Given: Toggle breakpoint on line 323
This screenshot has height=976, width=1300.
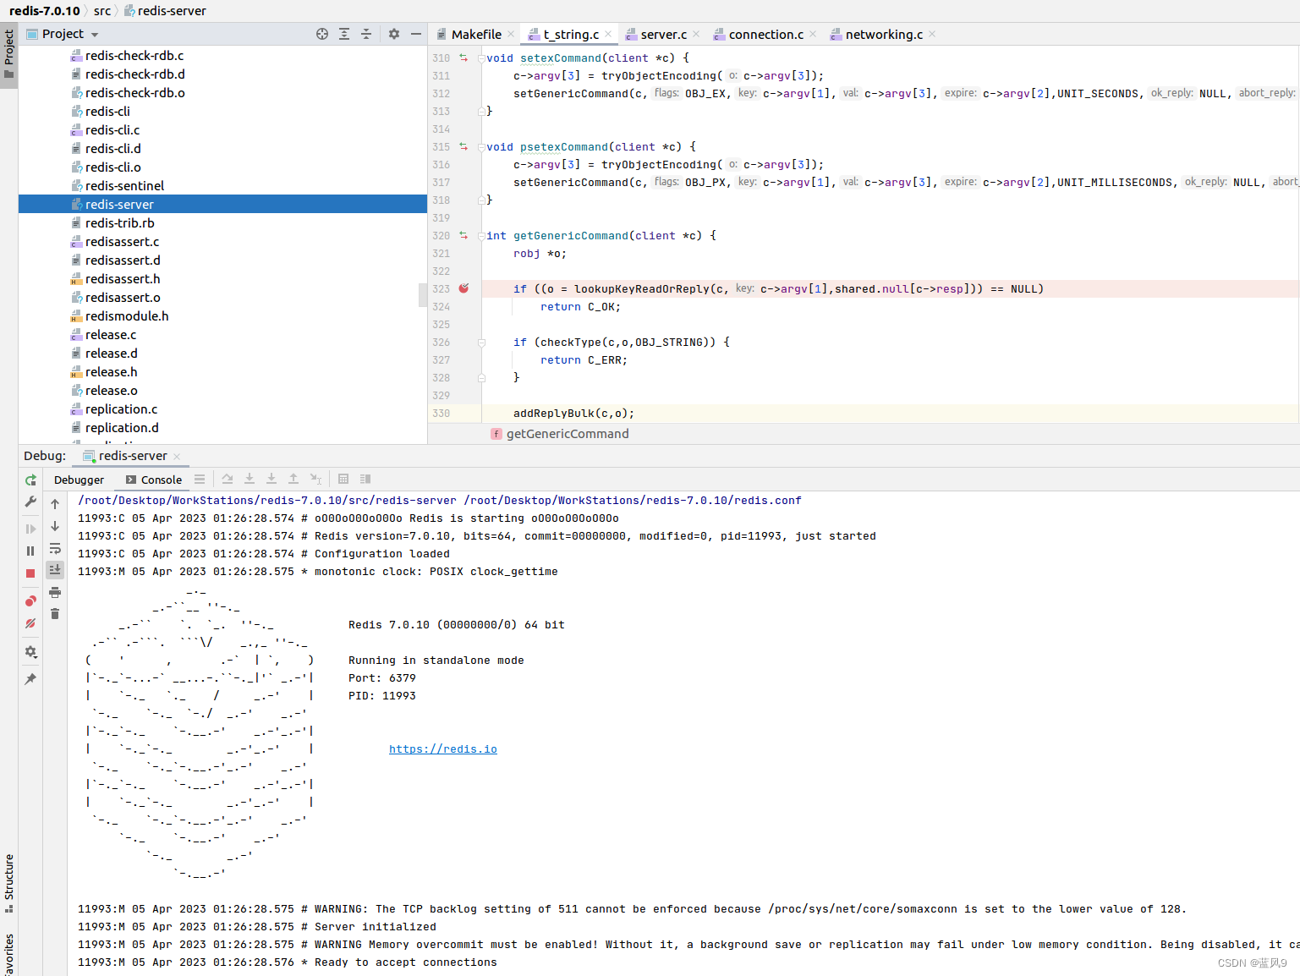Looking at the screenshot, I should coord(464,288).
